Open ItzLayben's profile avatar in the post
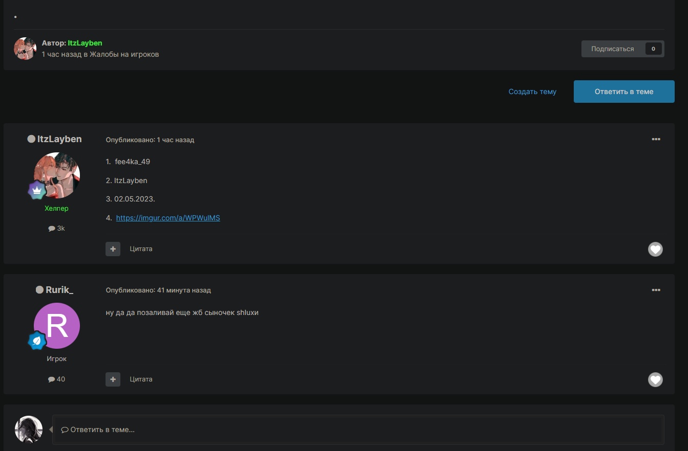This screenshot has width=688, height=451. (57, 175)
